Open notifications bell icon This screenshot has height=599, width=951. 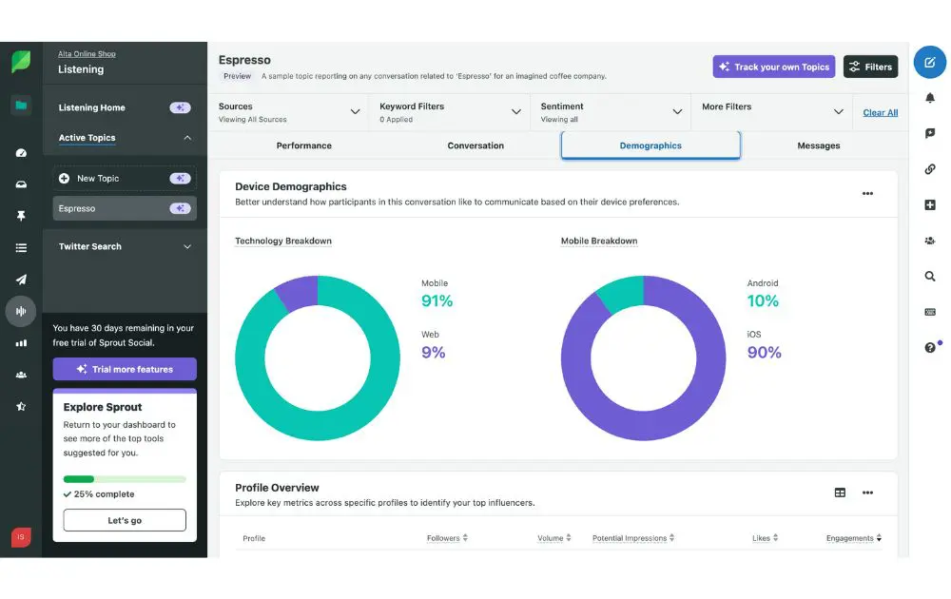930,98
